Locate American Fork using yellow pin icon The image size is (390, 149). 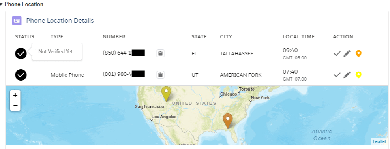358,75
